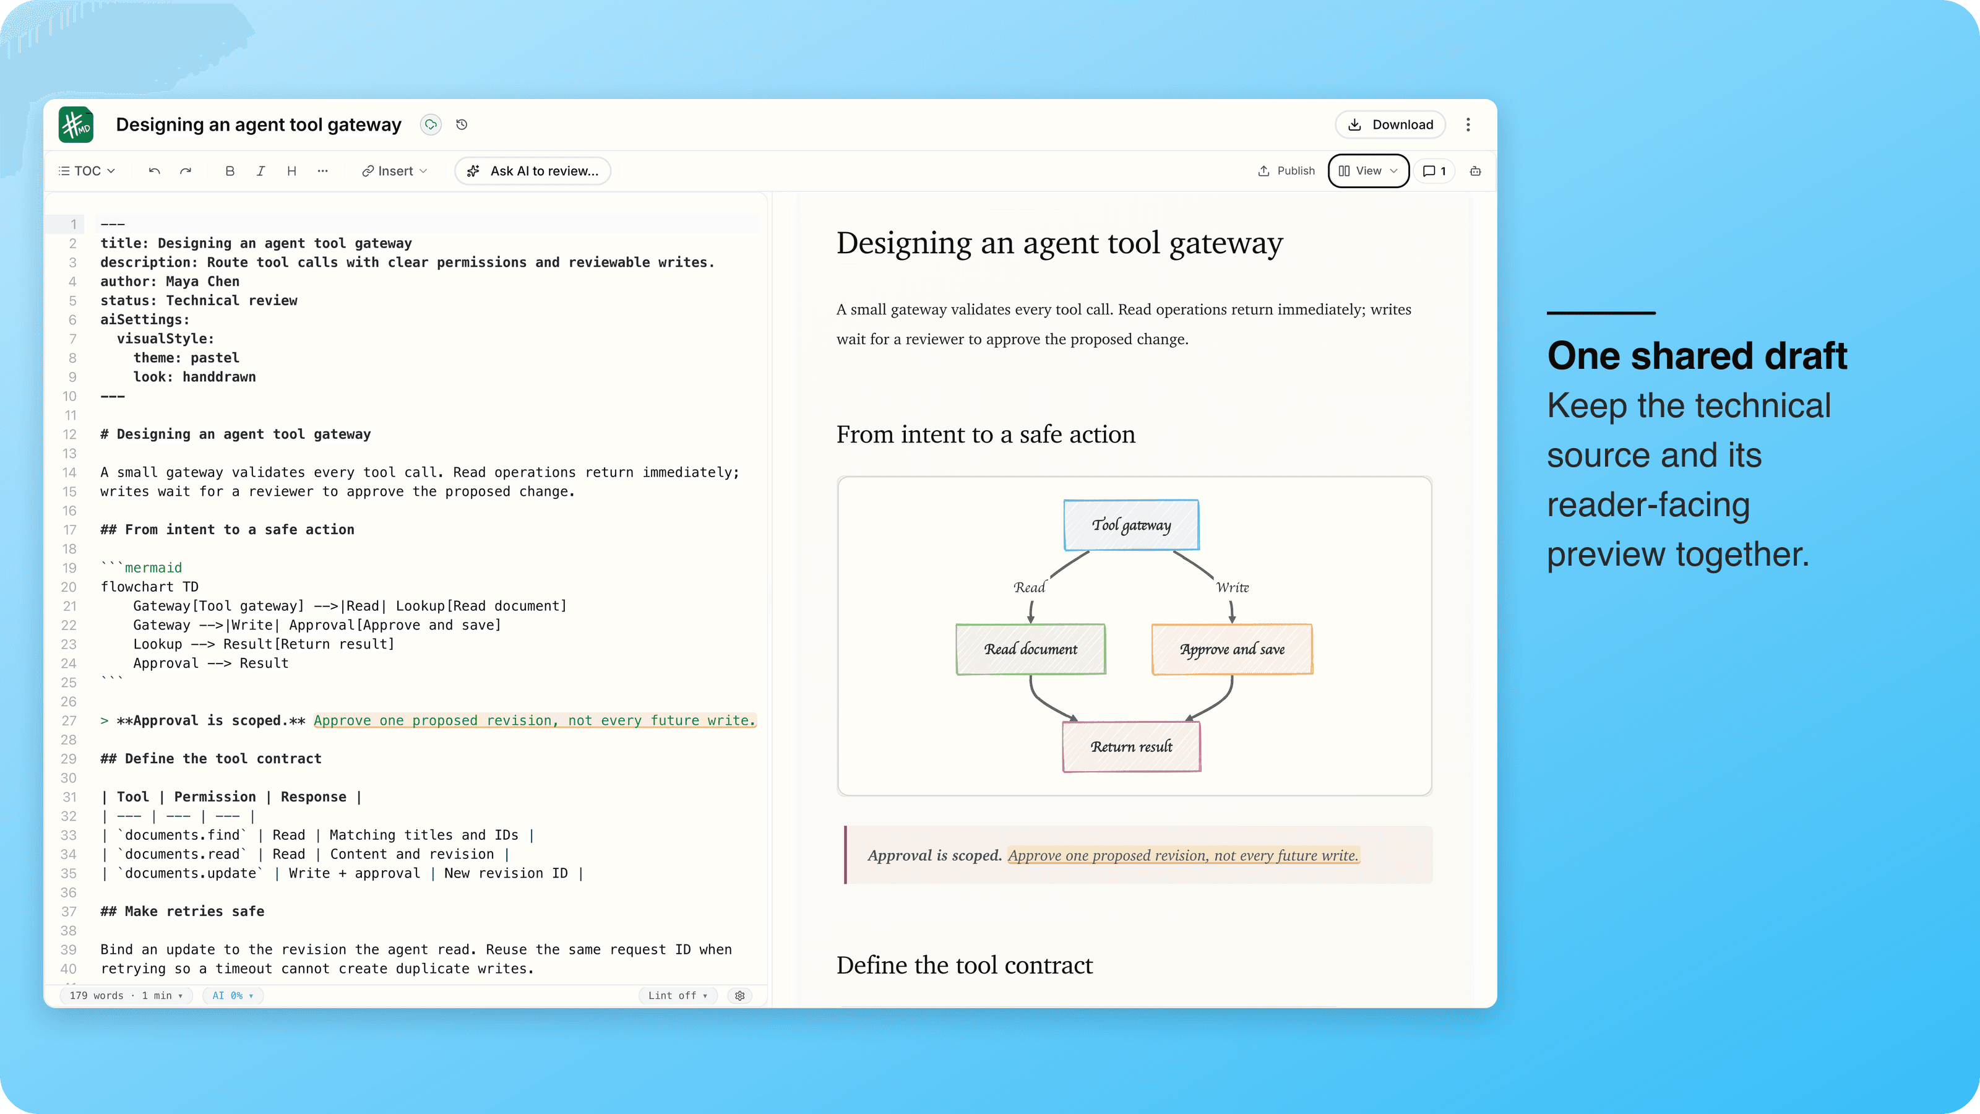This screenshot has height=1114, width=1980.
Task: Click the title frontmatter line in the editor
Action: coord(256,244)
